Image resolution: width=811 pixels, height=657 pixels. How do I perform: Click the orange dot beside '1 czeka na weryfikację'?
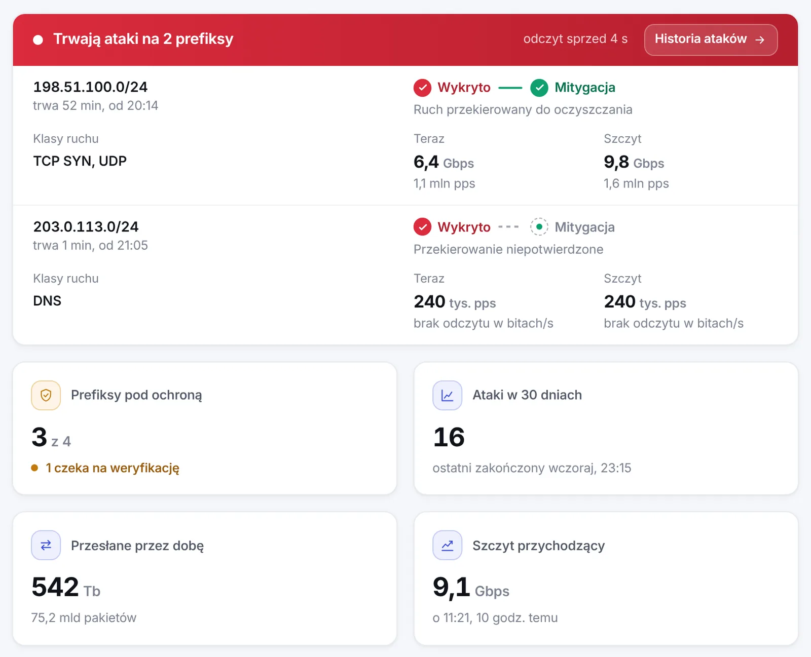34,468
